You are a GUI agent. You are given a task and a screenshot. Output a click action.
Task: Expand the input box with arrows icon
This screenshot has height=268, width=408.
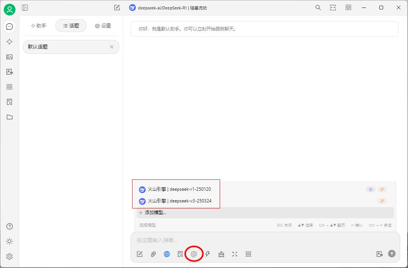point(235,254)
